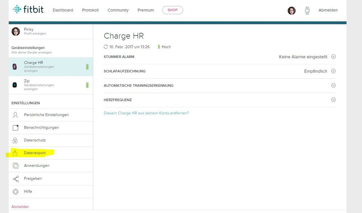This screenshot has width=362, height=213.
Task: Go to the Community tab
Action: pyautogui.click(x=118, y=10)
